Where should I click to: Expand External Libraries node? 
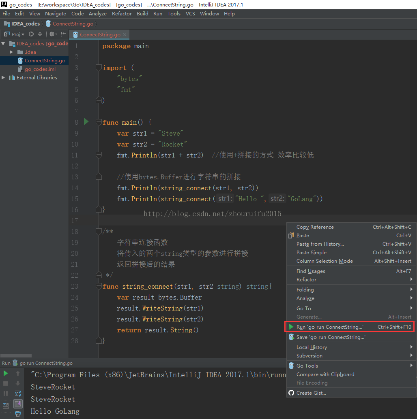click(3, 77)
